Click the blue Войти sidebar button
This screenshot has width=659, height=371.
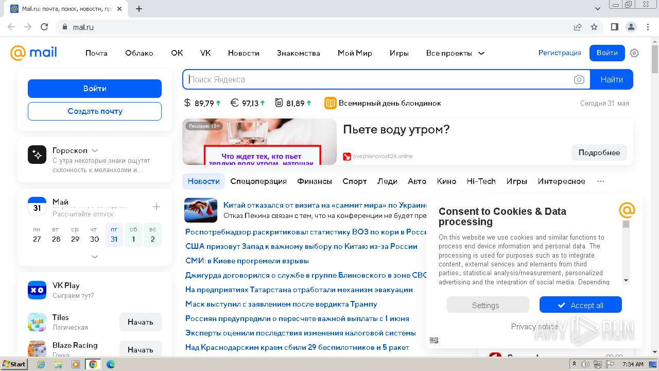click(x=95, y=89)
